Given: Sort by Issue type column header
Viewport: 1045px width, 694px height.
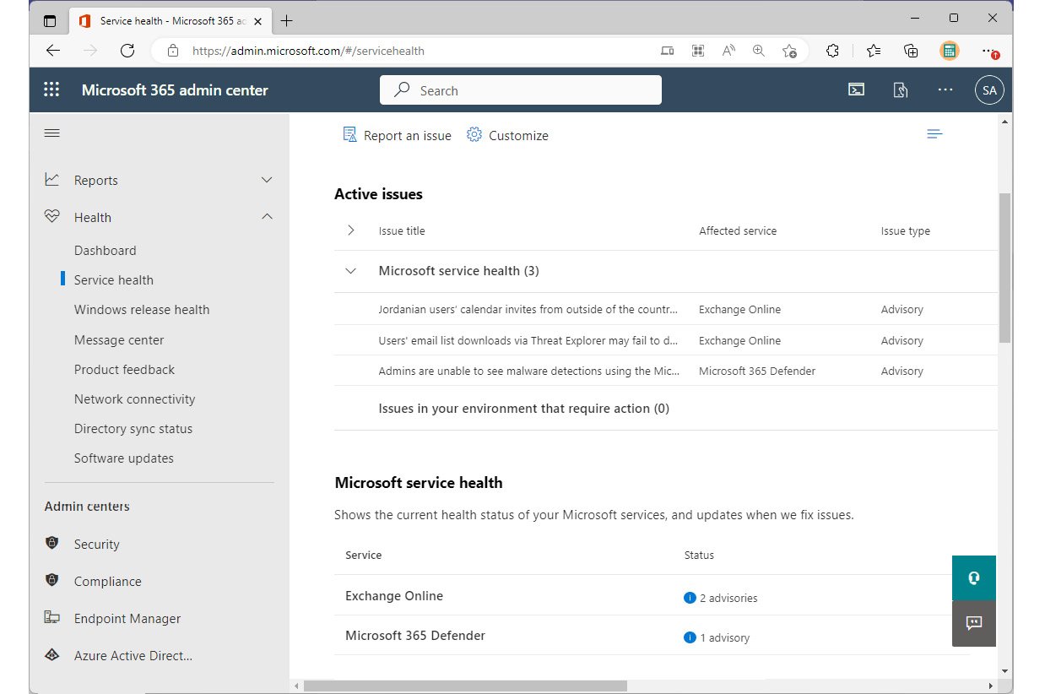Looking at the screenshot, I should click(906, 230).
